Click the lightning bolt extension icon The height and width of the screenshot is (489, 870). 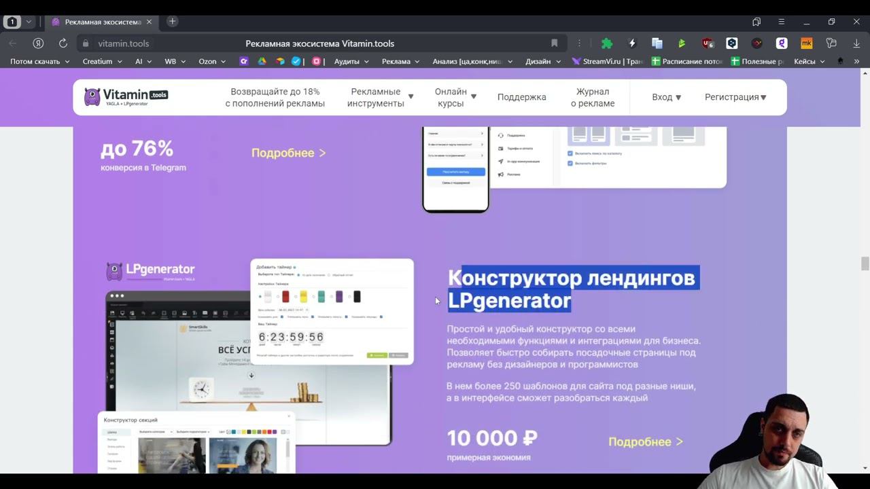click(x=632, y=43)
